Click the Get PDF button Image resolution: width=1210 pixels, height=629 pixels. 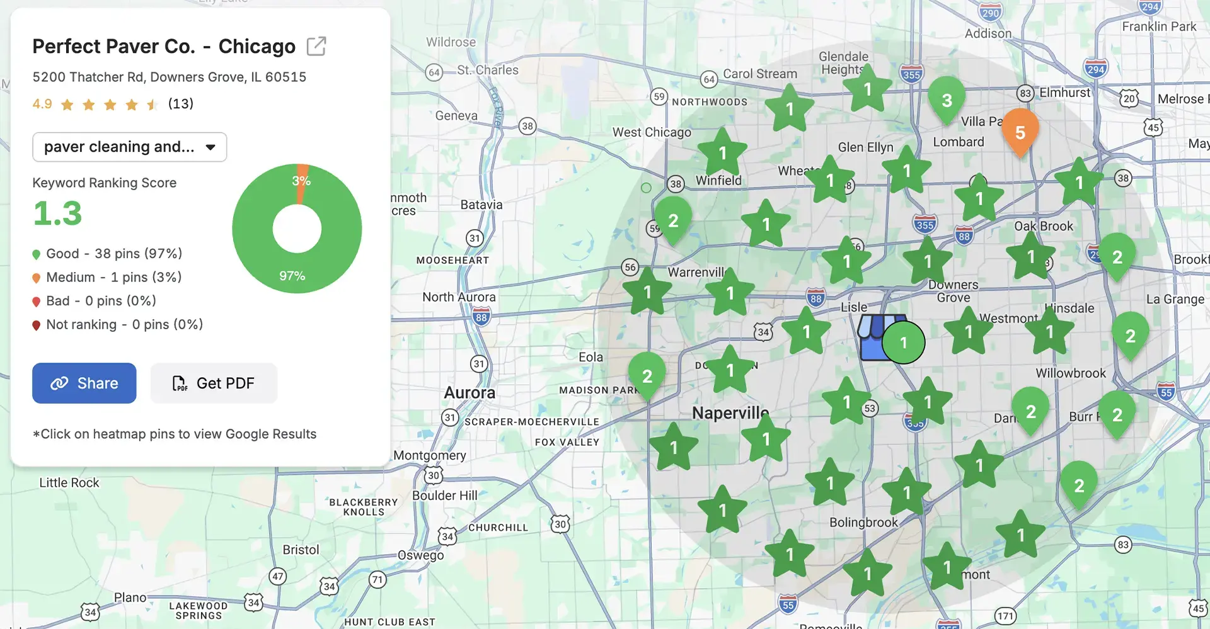214,383
